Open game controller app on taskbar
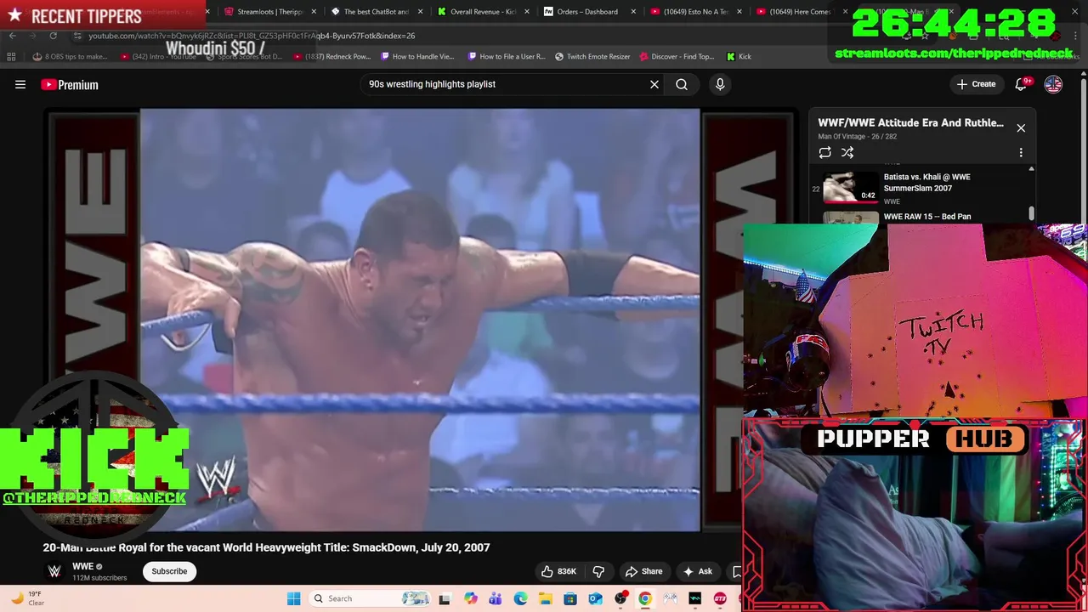 tap(670, 598)
